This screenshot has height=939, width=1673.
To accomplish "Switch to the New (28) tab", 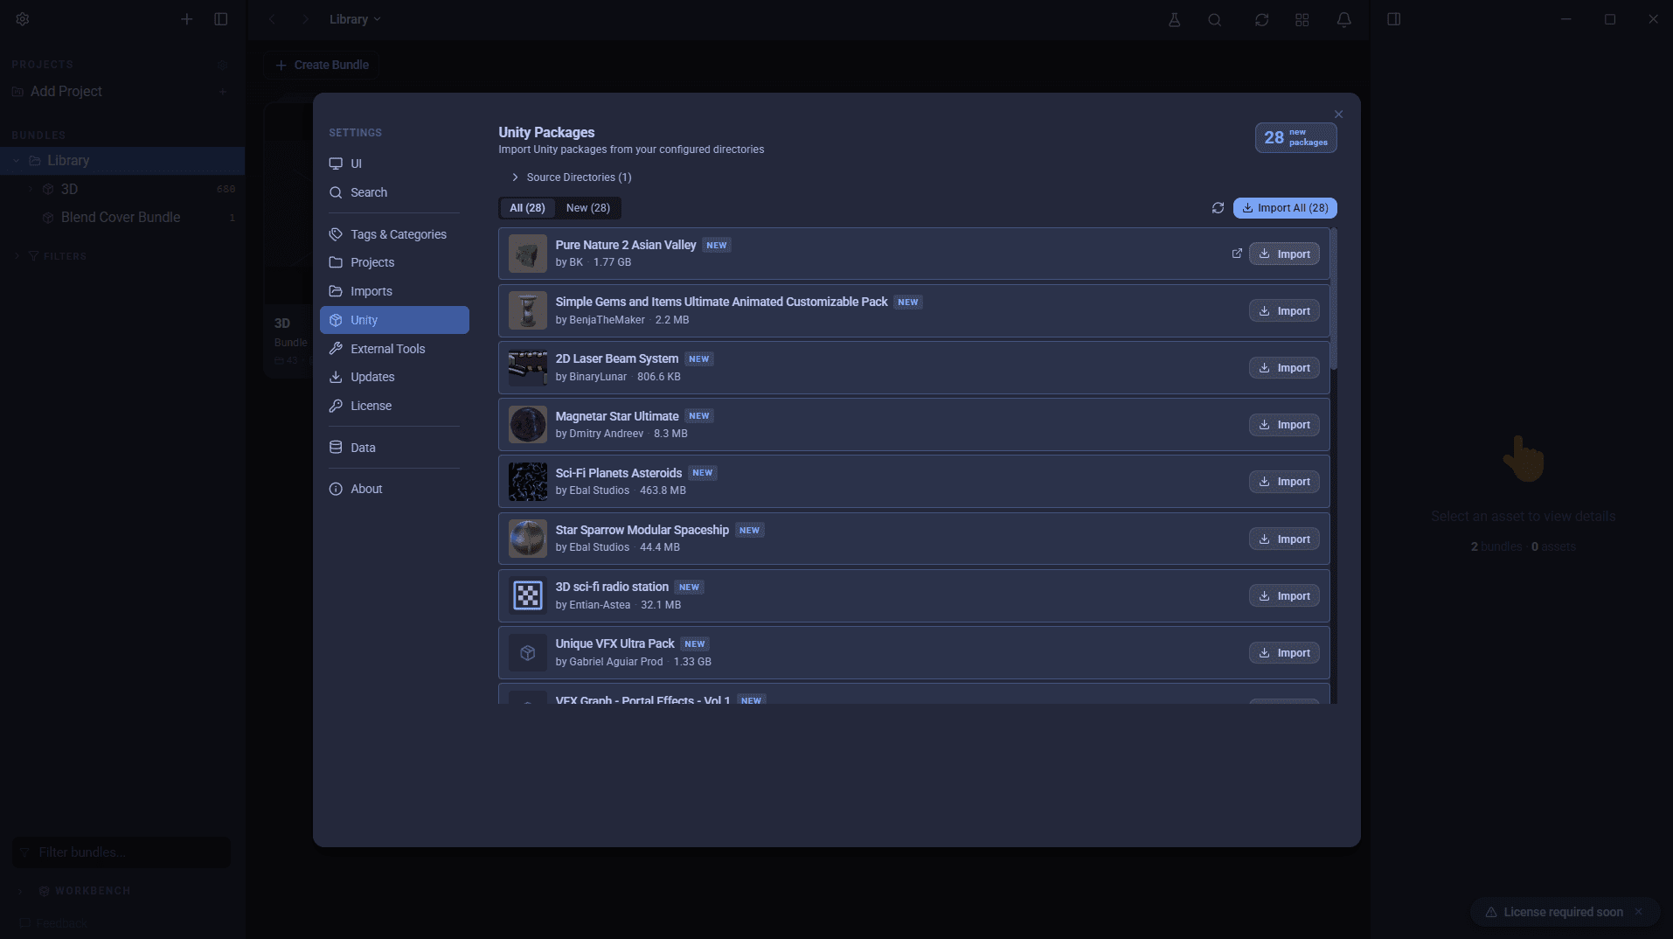I will click(588, 208).
